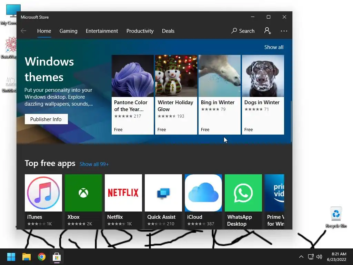The image size is (353, 265).
Task: Open the volume tray icon
Action: coord(319,257)
